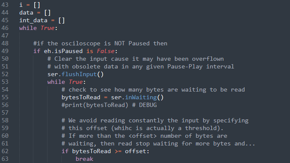Click the comment about Pause-Play interval
The width and height of the screenshot is (290, 163).
141,66
